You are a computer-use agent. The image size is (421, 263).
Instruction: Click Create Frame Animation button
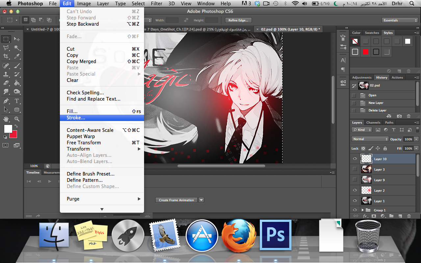tap(176, 200)
